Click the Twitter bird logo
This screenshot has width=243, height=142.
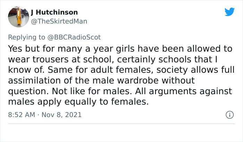click(229, 12)
